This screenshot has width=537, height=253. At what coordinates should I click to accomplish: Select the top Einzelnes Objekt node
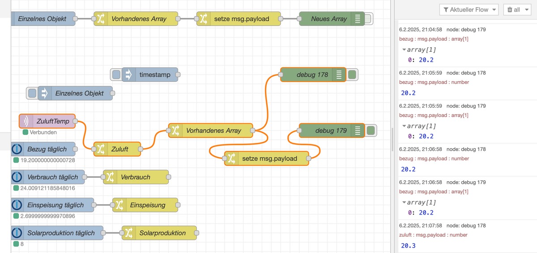pos(43,19)
